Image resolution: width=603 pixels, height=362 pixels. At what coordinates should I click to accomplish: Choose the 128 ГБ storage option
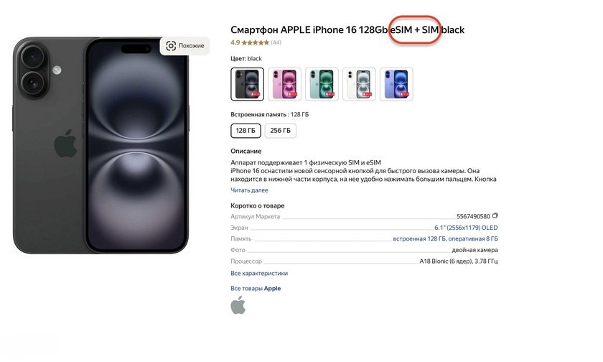coord(246,131)
